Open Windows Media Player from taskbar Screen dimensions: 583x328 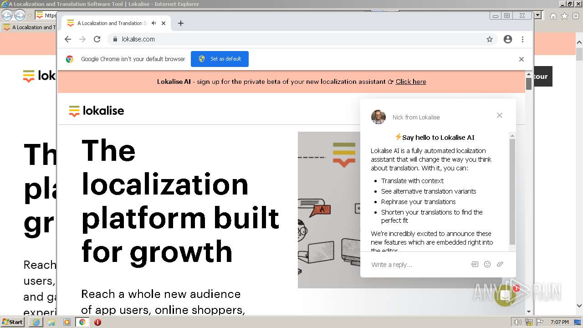coord(67,322)
